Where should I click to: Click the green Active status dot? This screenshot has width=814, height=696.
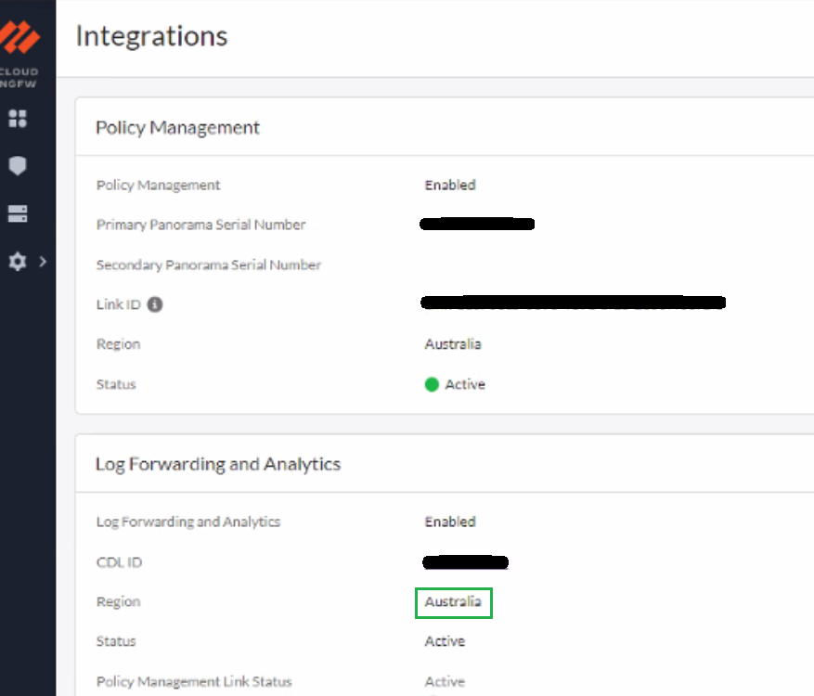[431, 383]
